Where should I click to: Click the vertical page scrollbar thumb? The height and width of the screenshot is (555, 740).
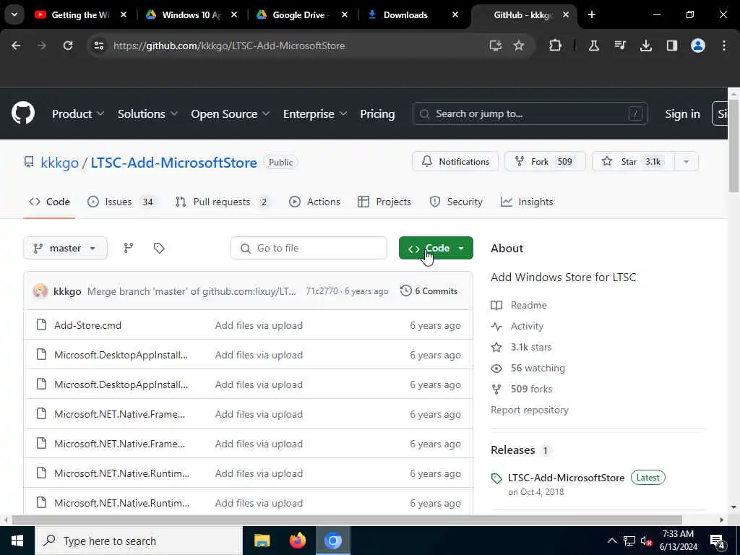(x=733, y=146)
